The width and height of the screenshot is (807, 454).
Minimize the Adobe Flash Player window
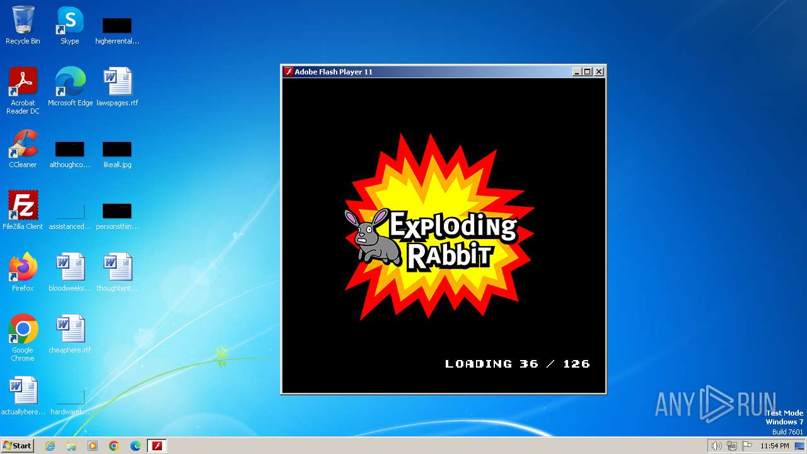pyautogui.click(x=576, y=72)
